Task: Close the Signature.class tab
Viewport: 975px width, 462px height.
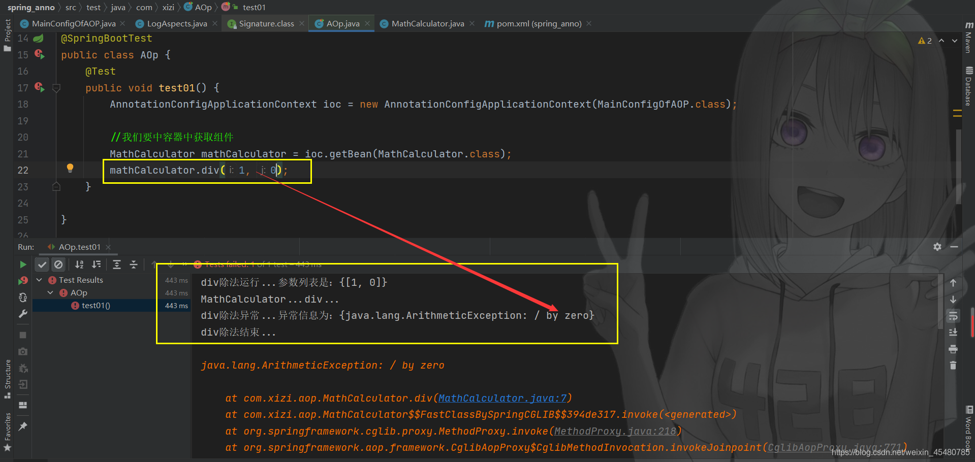Action: 302,24
